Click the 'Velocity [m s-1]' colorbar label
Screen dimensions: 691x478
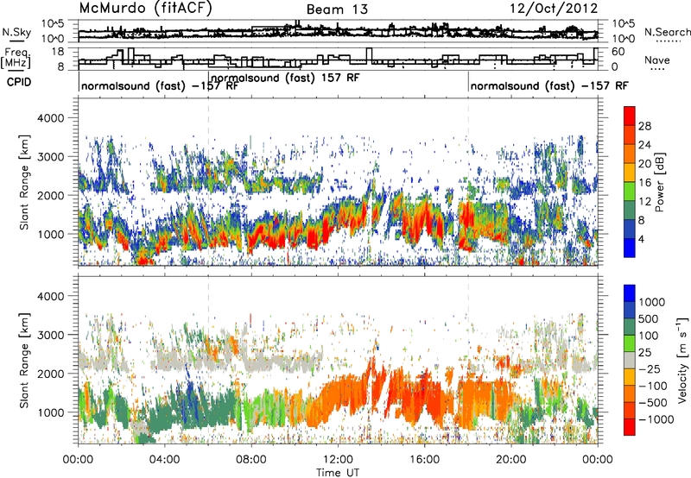(x=682, y=360)
